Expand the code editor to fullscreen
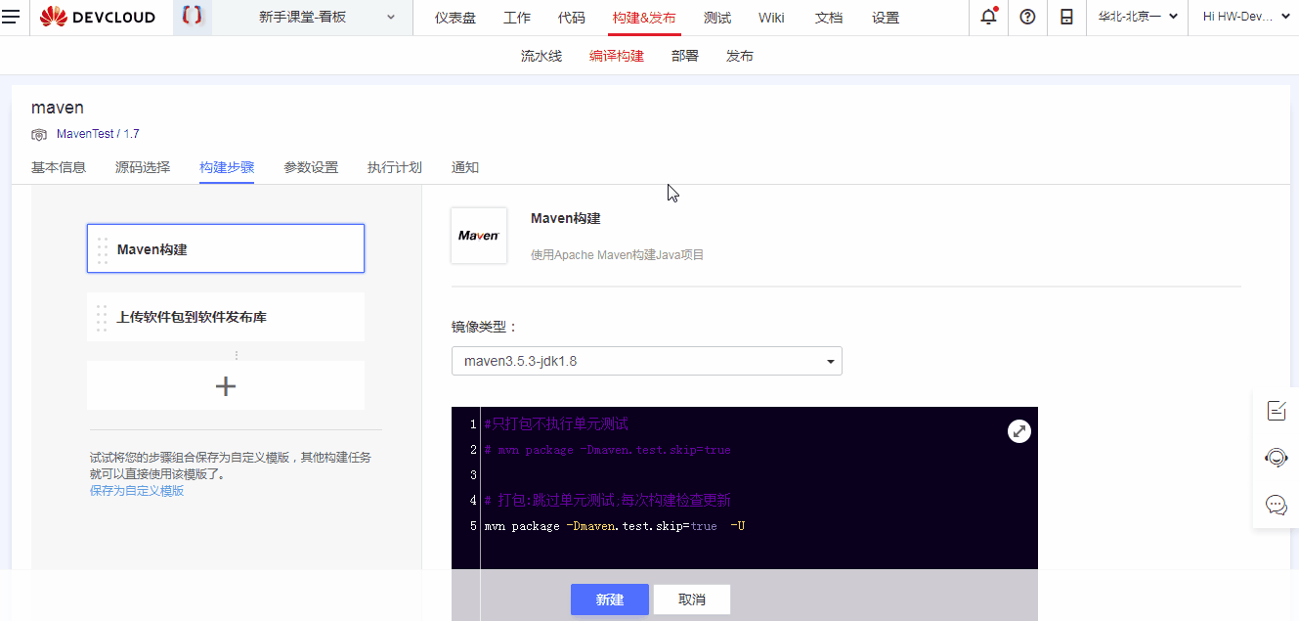Viewport: 1299px width, 621px height. 1018,430
